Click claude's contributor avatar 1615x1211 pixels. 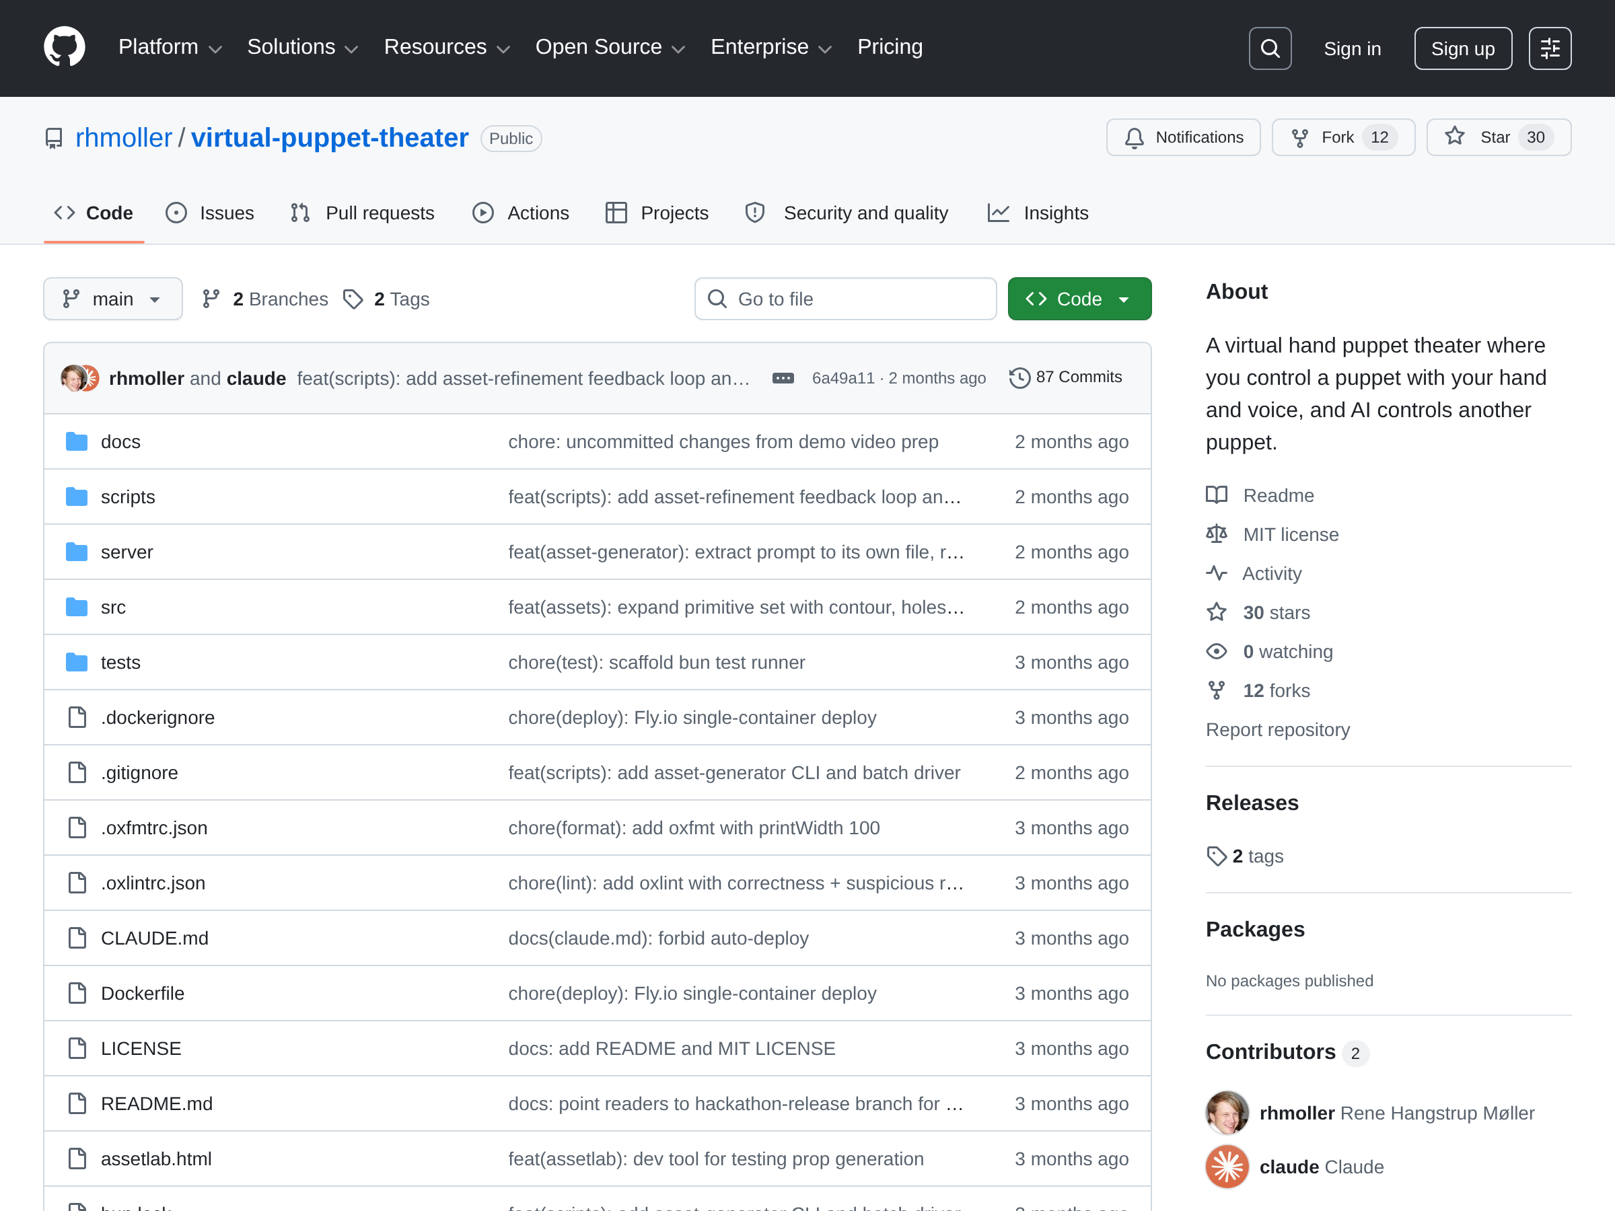coord(1227,1167)
